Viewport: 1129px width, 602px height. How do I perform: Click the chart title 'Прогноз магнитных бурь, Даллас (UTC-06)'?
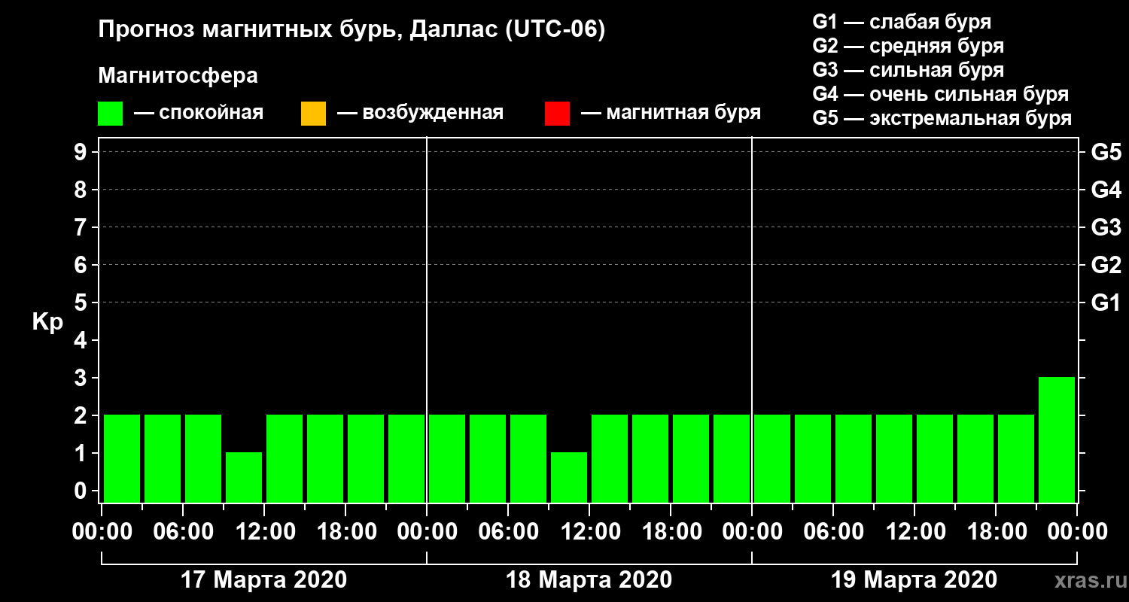click(x=351, y=30)
